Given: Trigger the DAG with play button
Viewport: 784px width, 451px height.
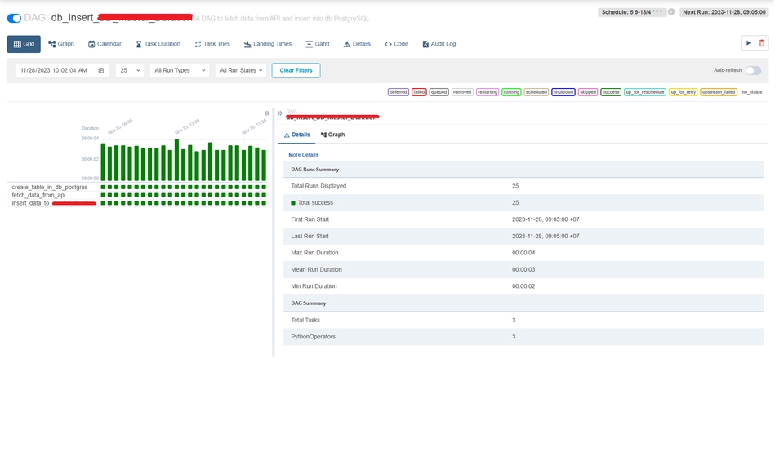Looking at the screenshot, I should 748,43.
